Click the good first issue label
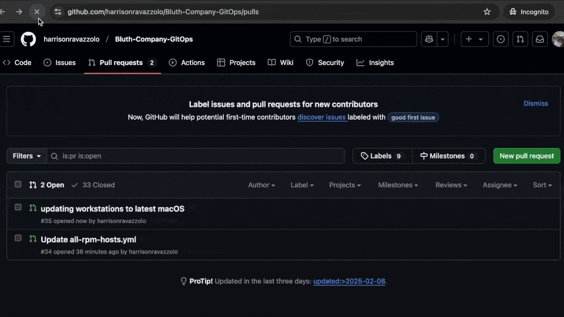The height and width of the screenshot is (317, 564). pyautogui.click(x=413, y=117)
